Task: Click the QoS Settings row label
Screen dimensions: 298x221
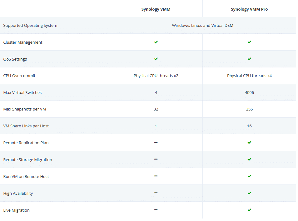Action: pyautogui.click(x=15, y=59)
